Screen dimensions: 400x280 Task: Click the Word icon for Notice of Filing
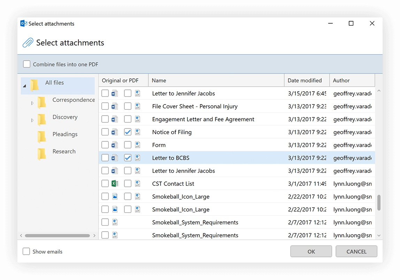[x=115, y=132]
